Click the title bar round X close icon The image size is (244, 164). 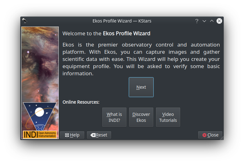click(x=219, y=21)
